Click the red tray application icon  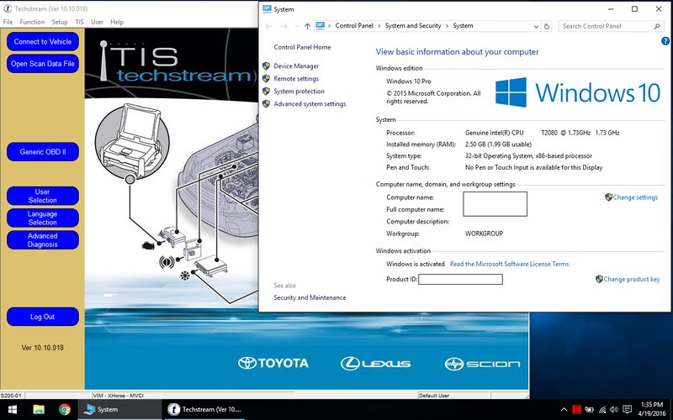576,410
